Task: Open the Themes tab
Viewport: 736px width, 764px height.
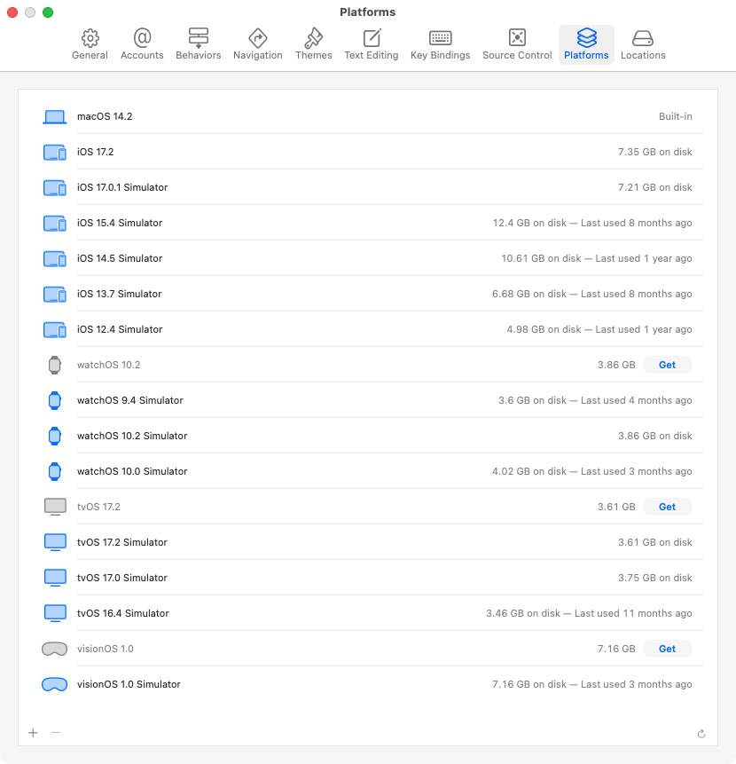Action: (314, 44)
